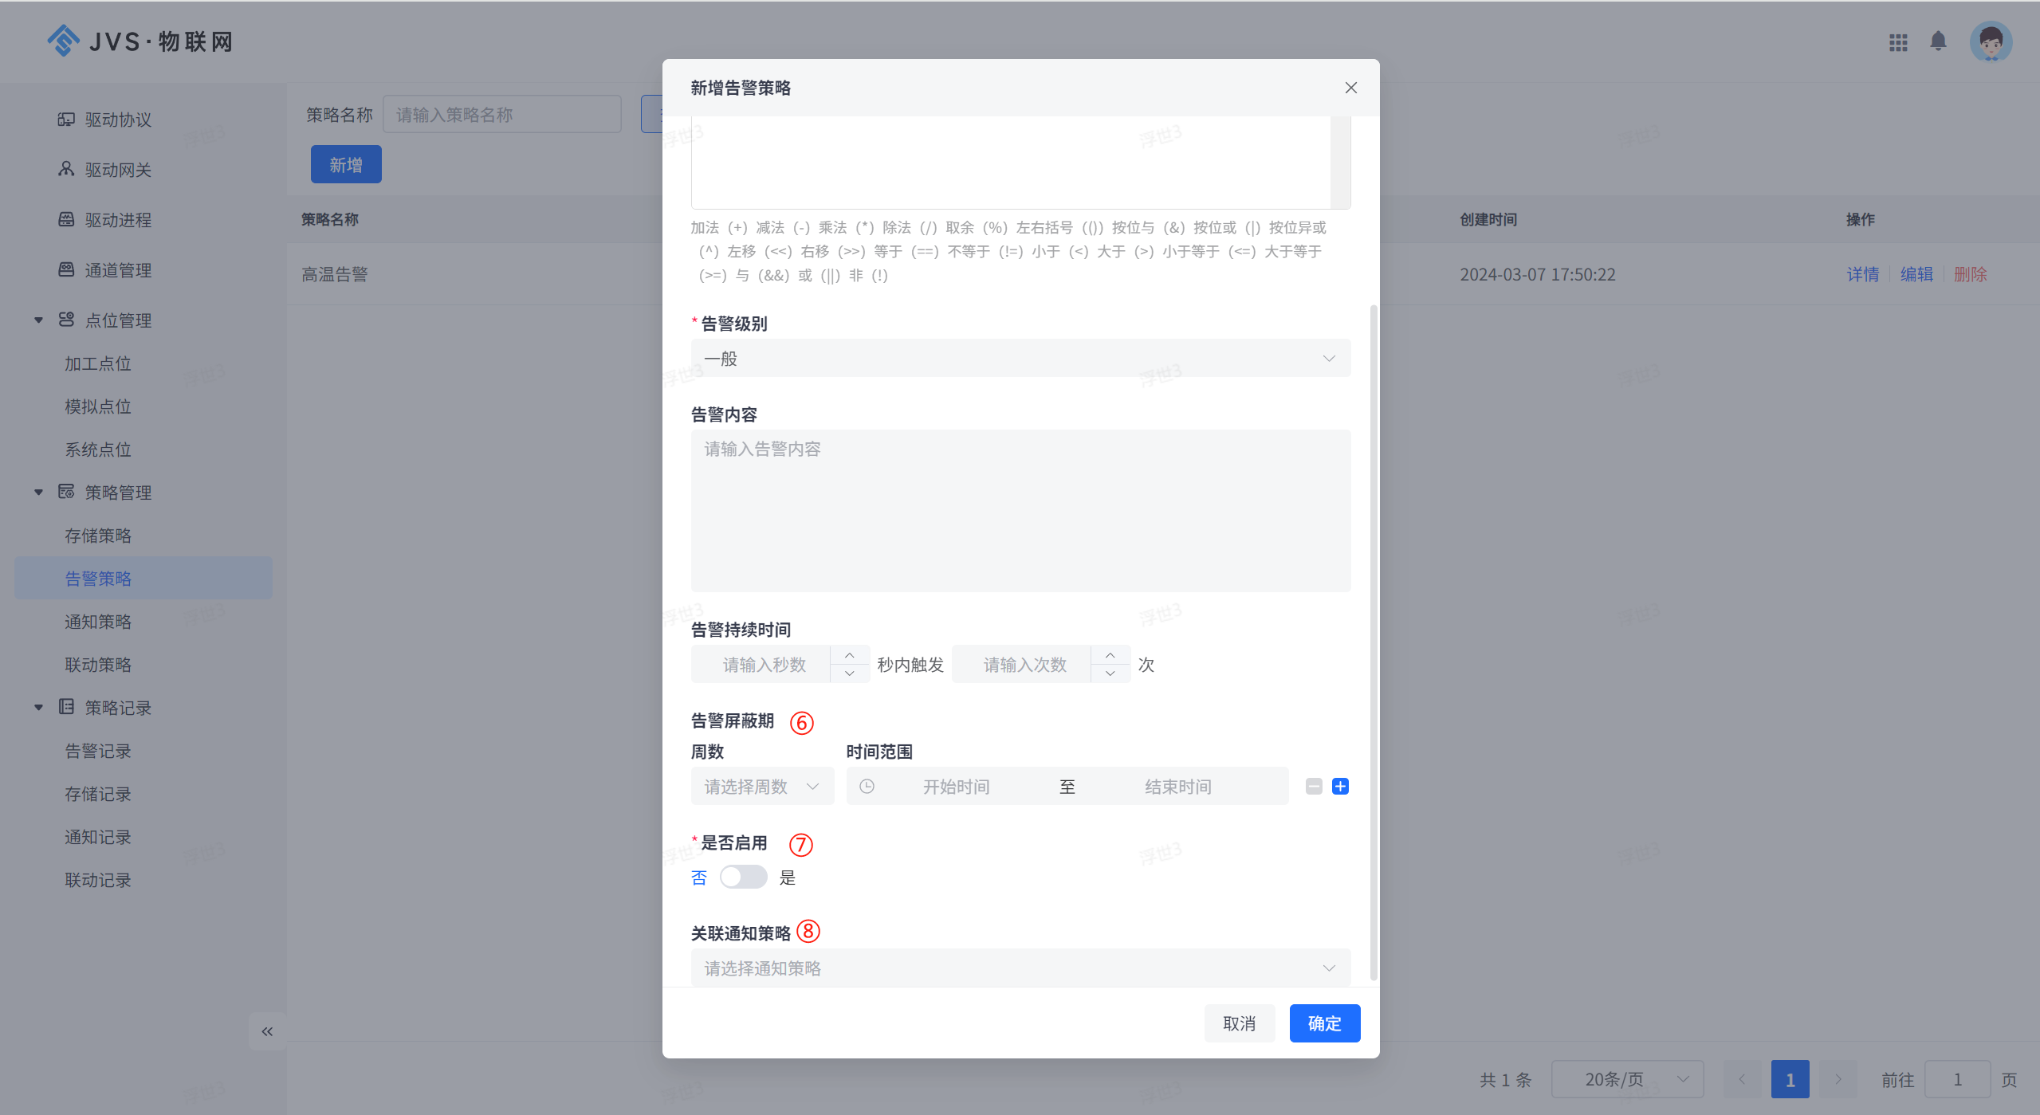Click the user avatar icon
This screenshot has height=1115, width=2040.
pyautogui.click(x=1991, y=41)
